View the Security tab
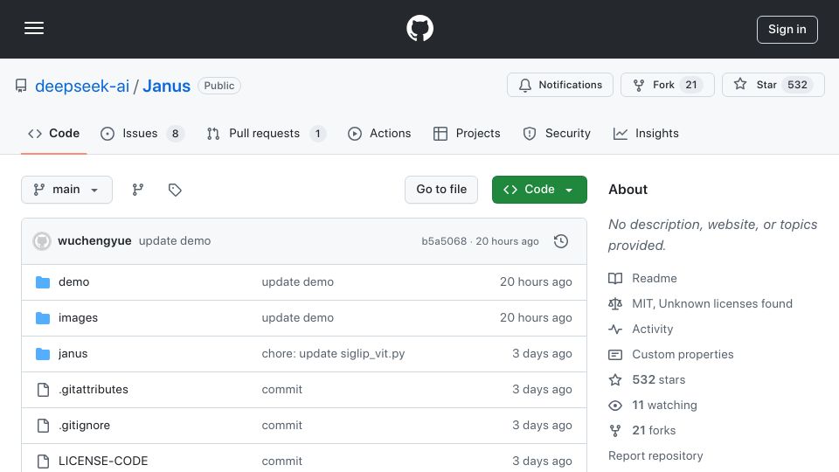This screenshot has width=839, height=472. 557,133
